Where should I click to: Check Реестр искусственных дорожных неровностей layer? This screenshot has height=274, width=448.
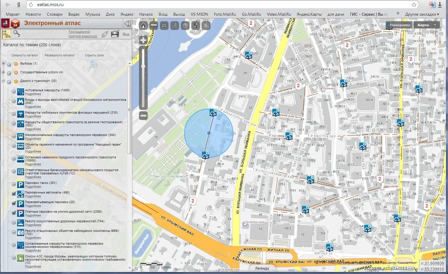[14, 222]
